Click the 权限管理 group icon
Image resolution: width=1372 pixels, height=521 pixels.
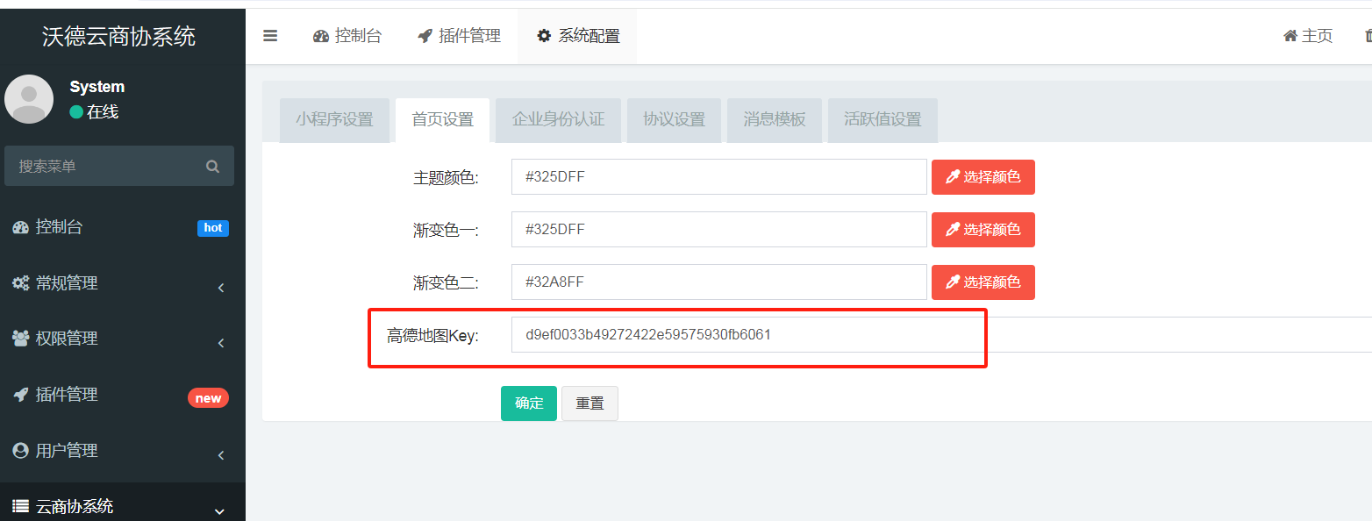coord(20,339)
